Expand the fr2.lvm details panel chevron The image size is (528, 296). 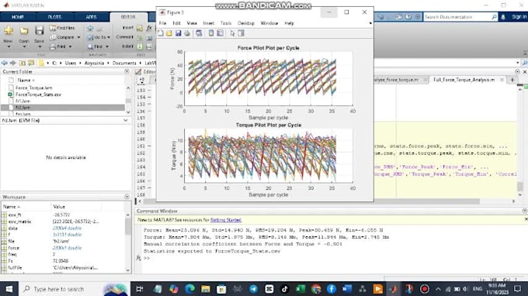(x=126, y=120)
